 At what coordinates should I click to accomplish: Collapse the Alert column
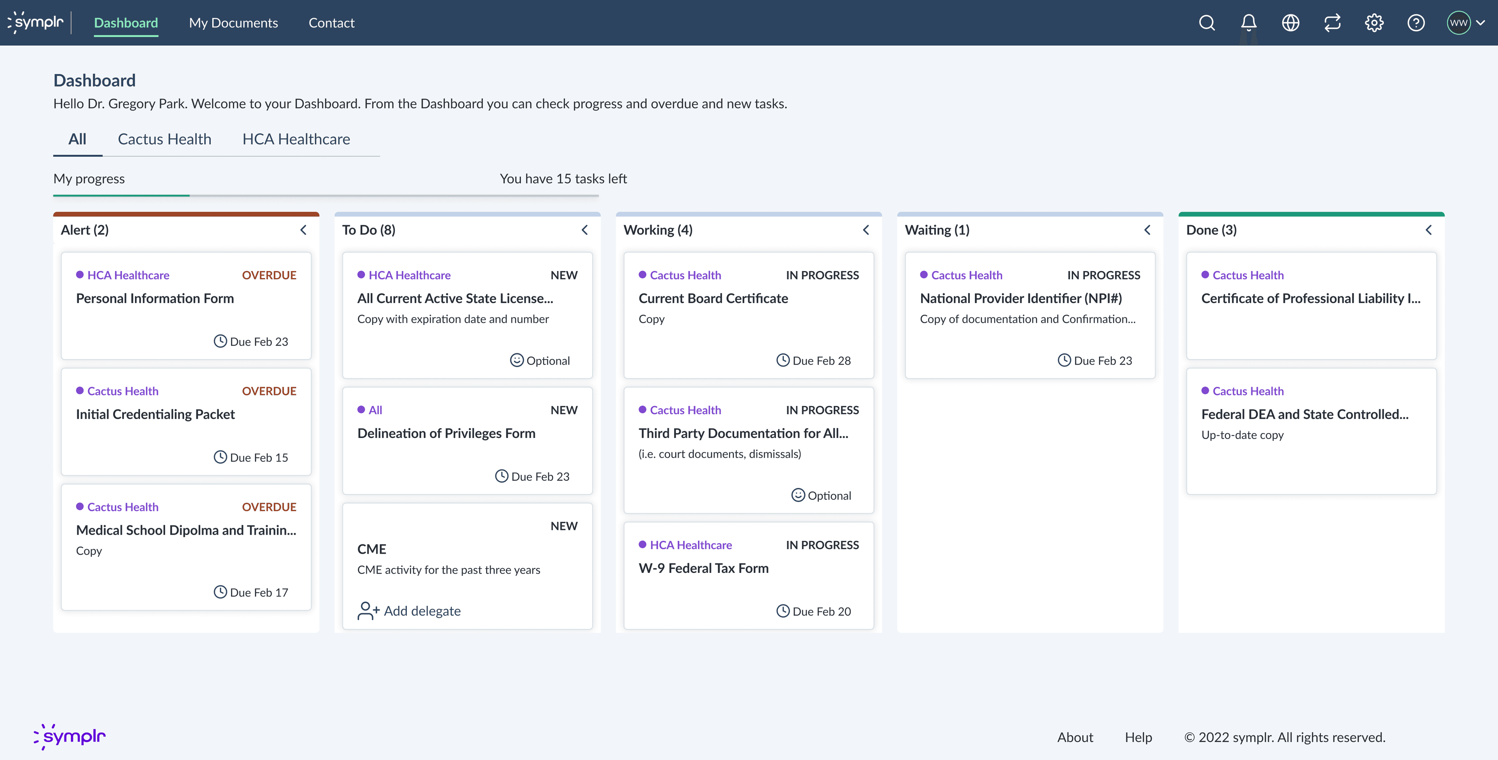tap(304, 230)
